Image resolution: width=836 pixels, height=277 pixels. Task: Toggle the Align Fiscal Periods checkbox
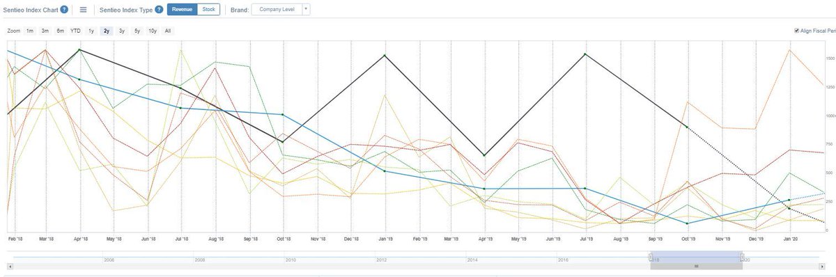coord(797,31)
